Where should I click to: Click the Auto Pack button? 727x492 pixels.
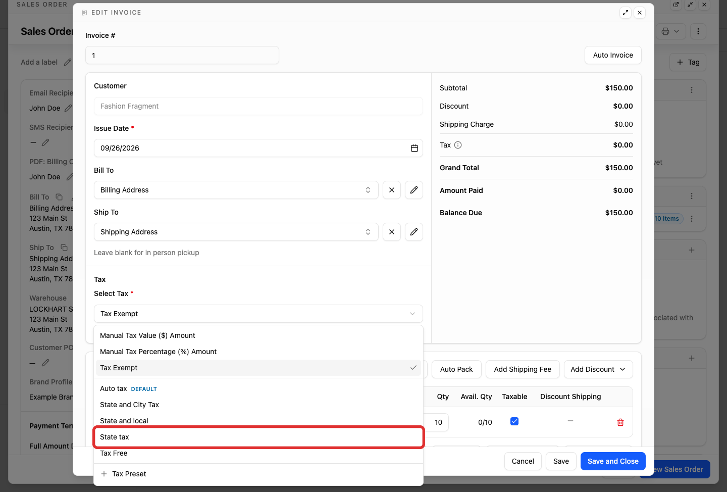(456, 369)
